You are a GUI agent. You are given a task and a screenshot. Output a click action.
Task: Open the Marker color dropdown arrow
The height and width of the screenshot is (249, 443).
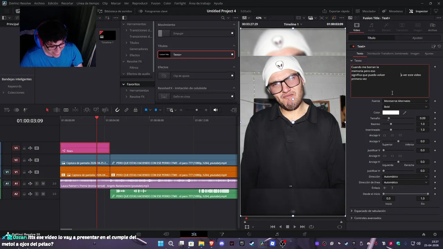(160, 110)
